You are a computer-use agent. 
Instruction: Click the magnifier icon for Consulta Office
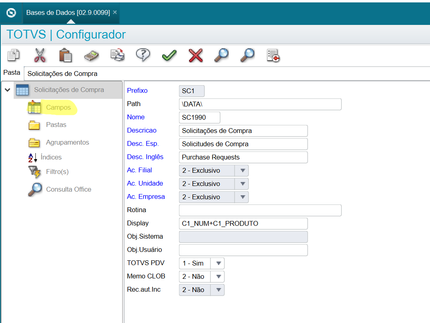coord(35,190)
